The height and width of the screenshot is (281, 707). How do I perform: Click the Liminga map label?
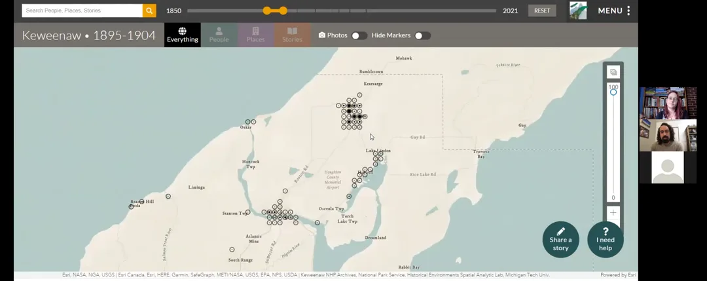(196, 187)
